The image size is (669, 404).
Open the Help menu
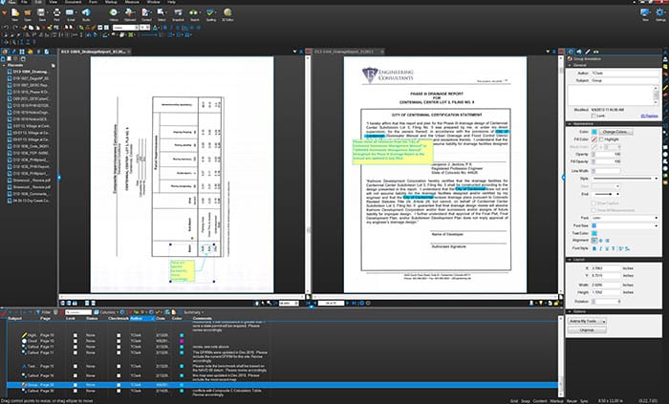point(171,2)
